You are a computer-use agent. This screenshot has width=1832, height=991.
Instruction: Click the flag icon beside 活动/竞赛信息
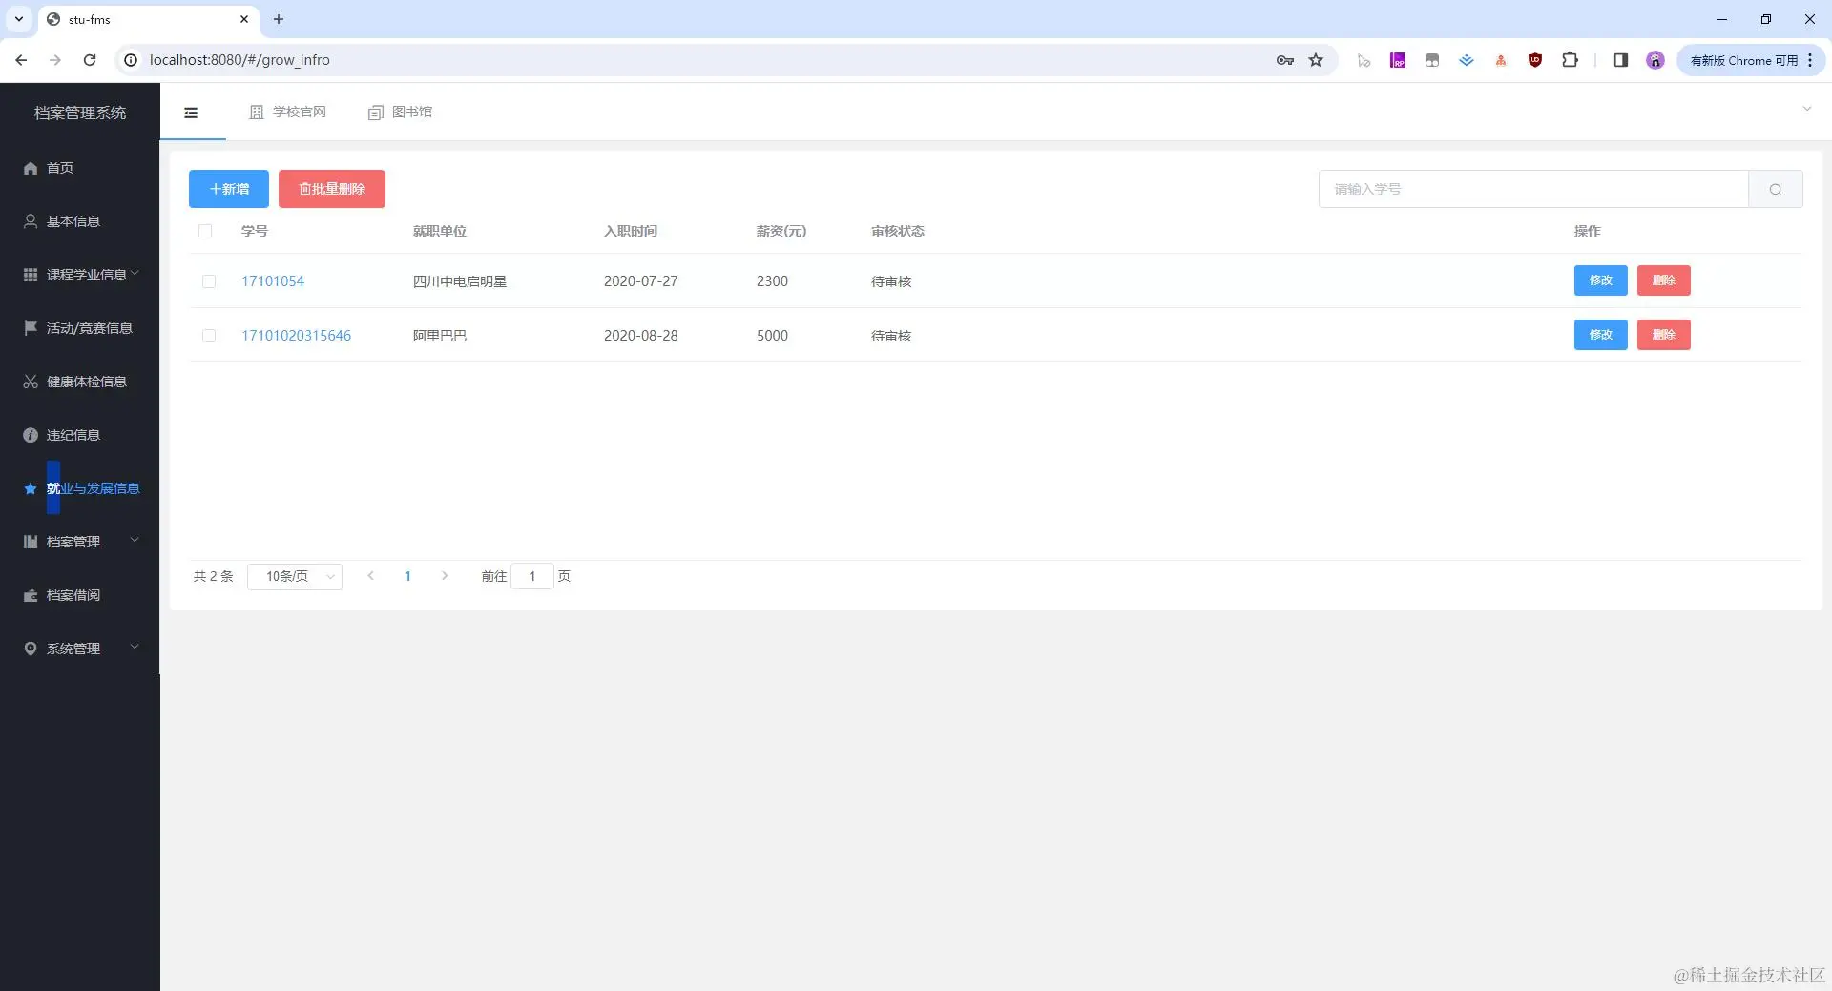point(31,328)
